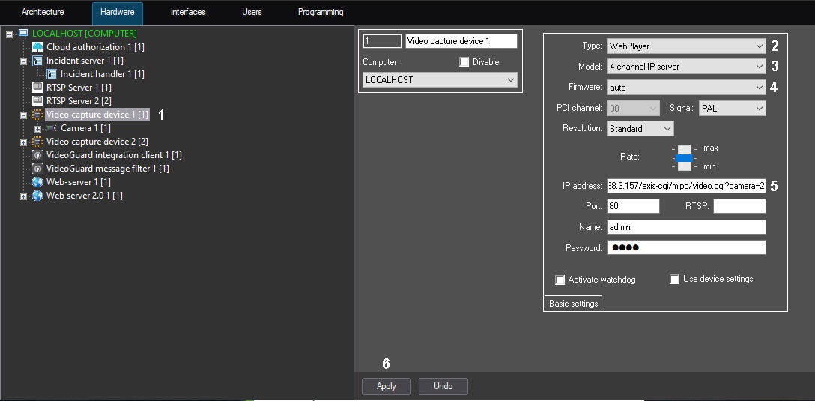Open the Signal dropdown showing PAL
The image size is (815, 401).
click(x=733, y=108)
